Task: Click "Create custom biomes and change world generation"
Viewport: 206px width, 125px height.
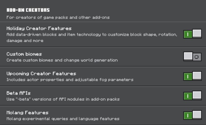Action: [x=62, y=60]
